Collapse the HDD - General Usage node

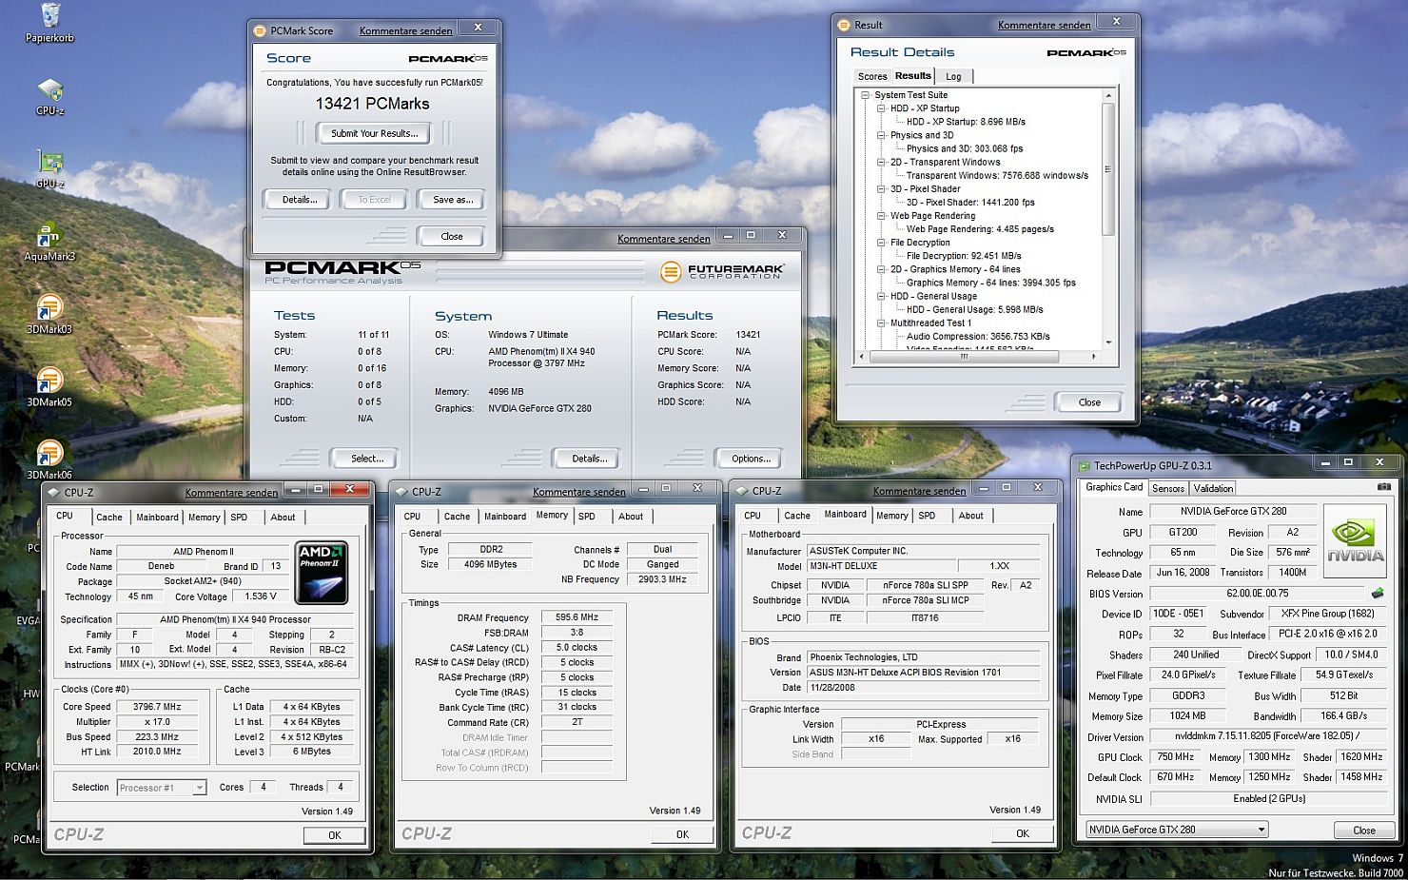[881, 296]
